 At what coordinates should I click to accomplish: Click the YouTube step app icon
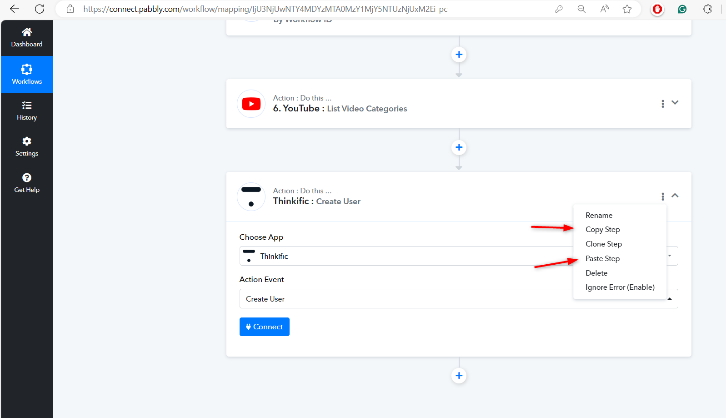(x=251, y=104)
